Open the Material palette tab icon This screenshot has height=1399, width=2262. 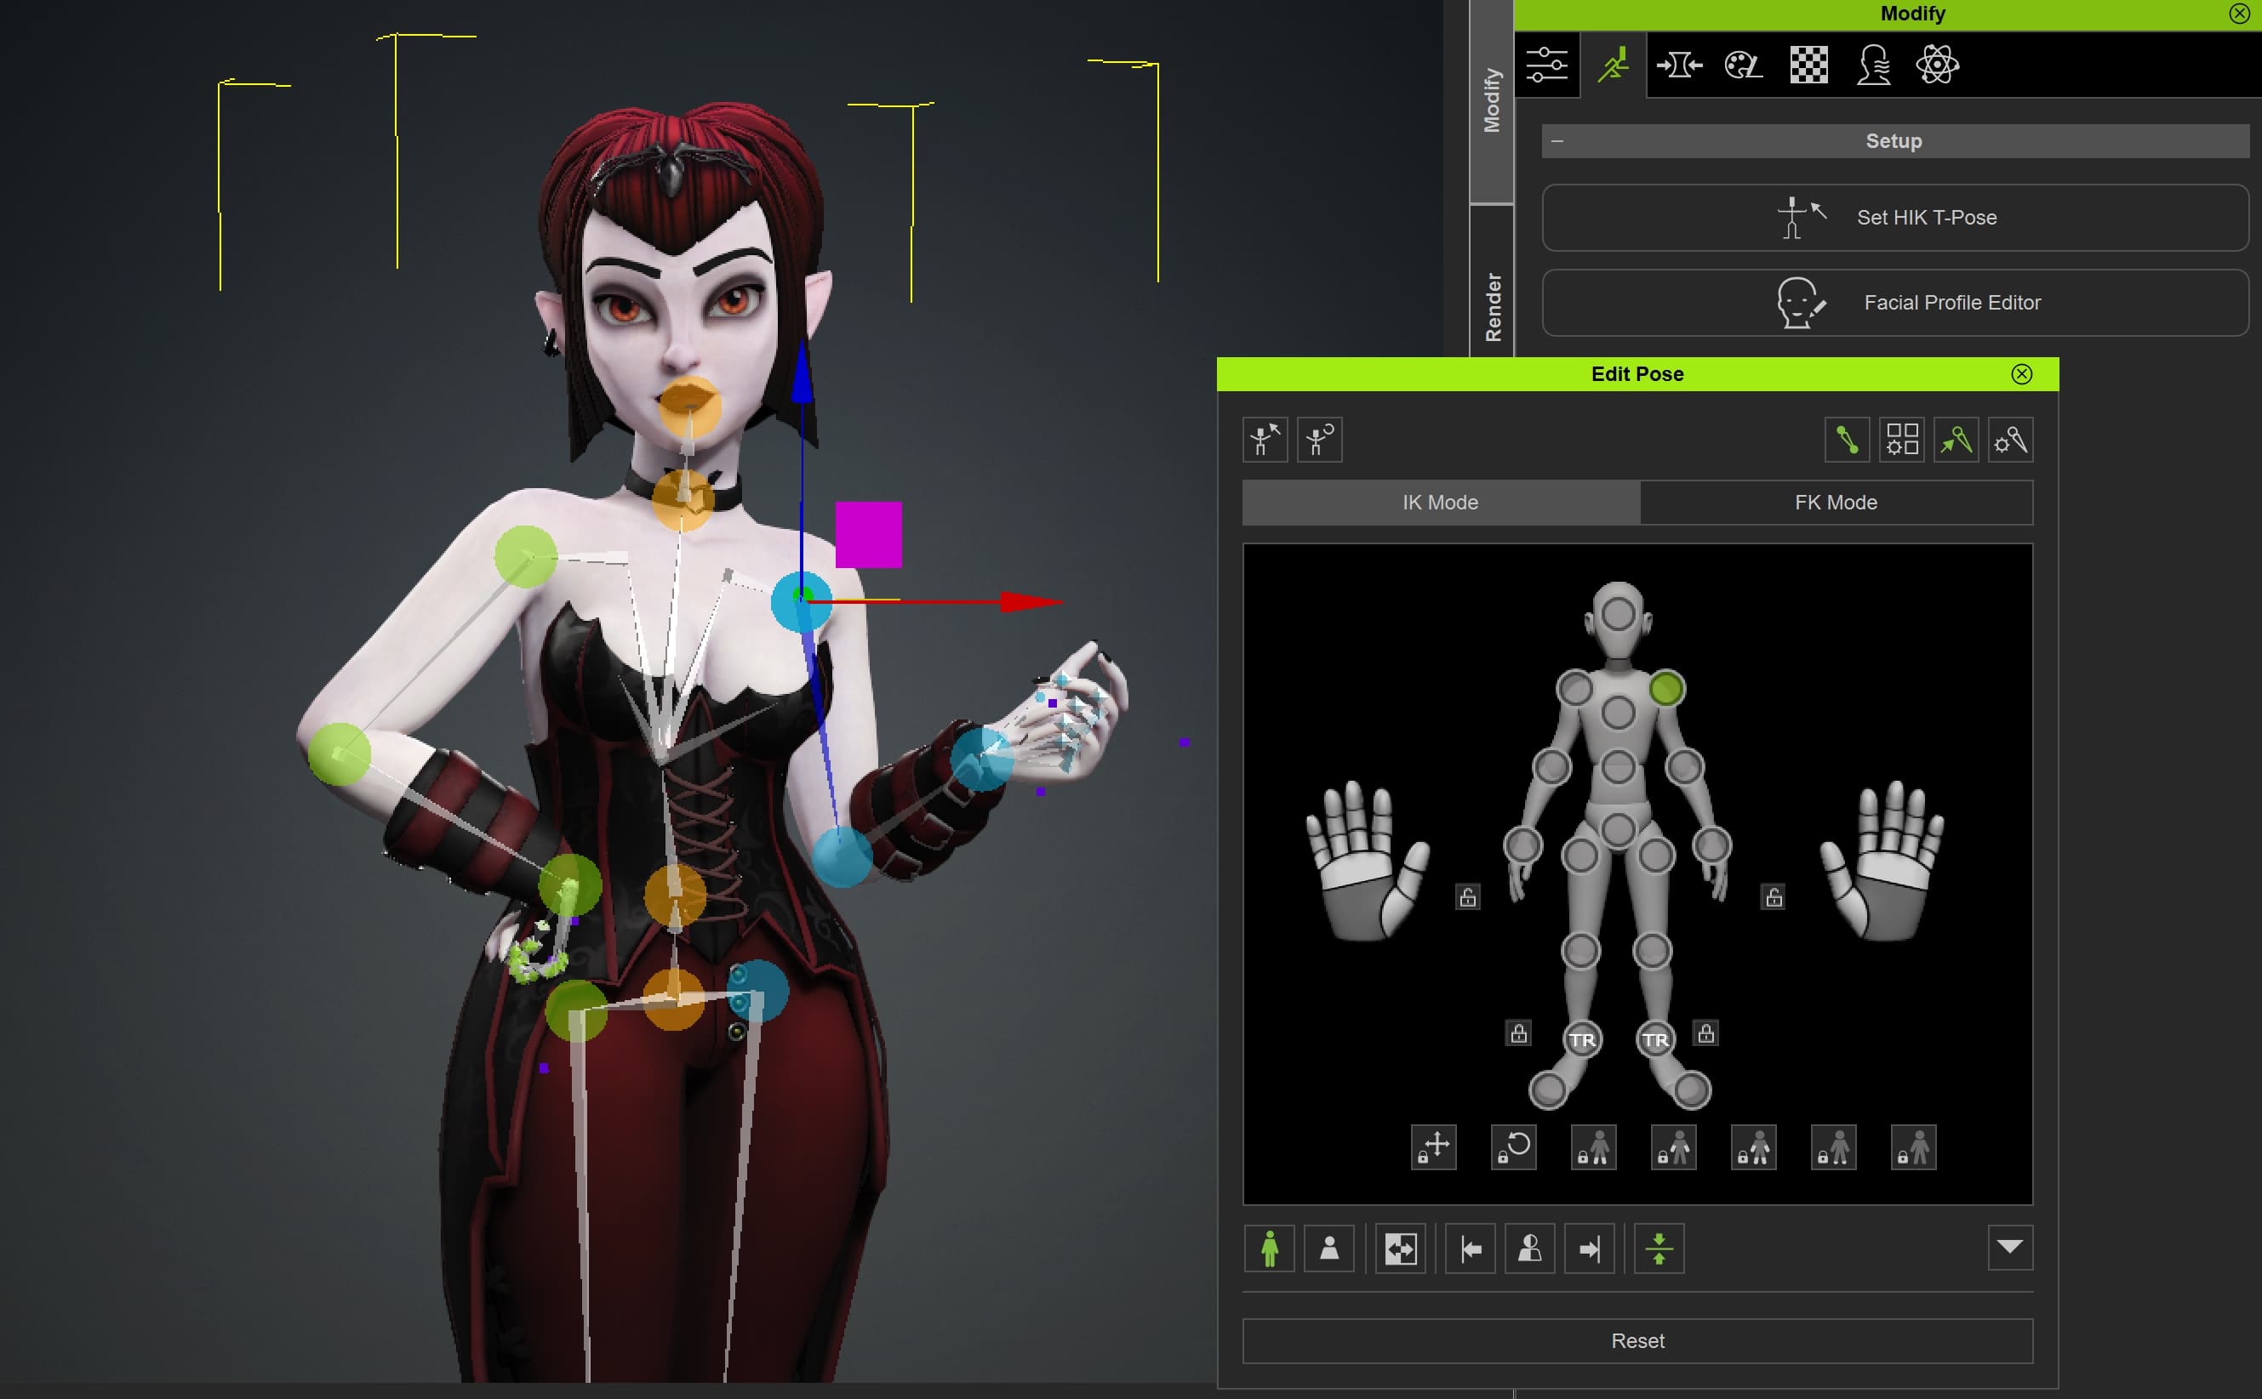1743,65
